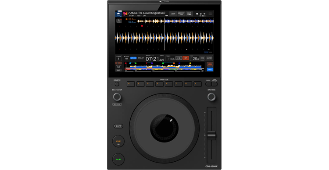The width and height of the screenshot is (329, 170).
Task: Trigger Hot Cue F pad
Action: [179, 84]
